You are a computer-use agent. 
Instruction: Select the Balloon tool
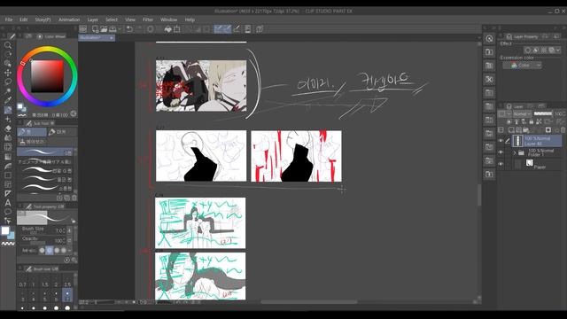pyautogui.click(x=8, y=212)
